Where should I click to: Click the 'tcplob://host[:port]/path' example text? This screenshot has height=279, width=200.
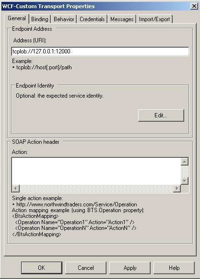pyautogui.click(x=44, y=67)
